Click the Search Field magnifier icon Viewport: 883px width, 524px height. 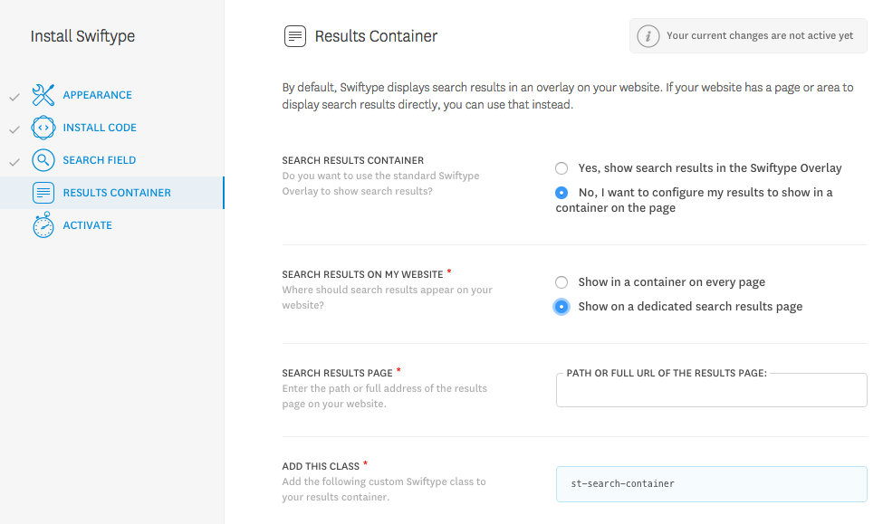[x=43, y=160]
